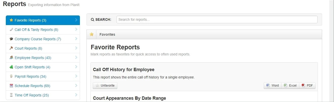Open the Favorite Reports (3) category
Screen dimensions: 334x102
[43, 20]
